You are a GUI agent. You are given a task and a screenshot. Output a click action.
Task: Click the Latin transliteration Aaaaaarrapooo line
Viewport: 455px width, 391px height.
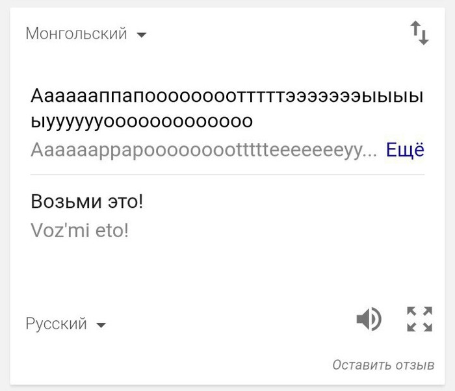point(203,150)
